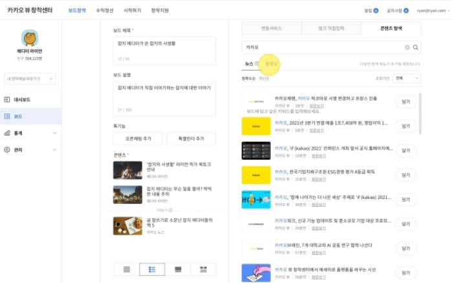452x283 pixels.
Task: Click the 카카오워크, 신규 기능 업데이트 headline
Action: [x=333, y=221]
